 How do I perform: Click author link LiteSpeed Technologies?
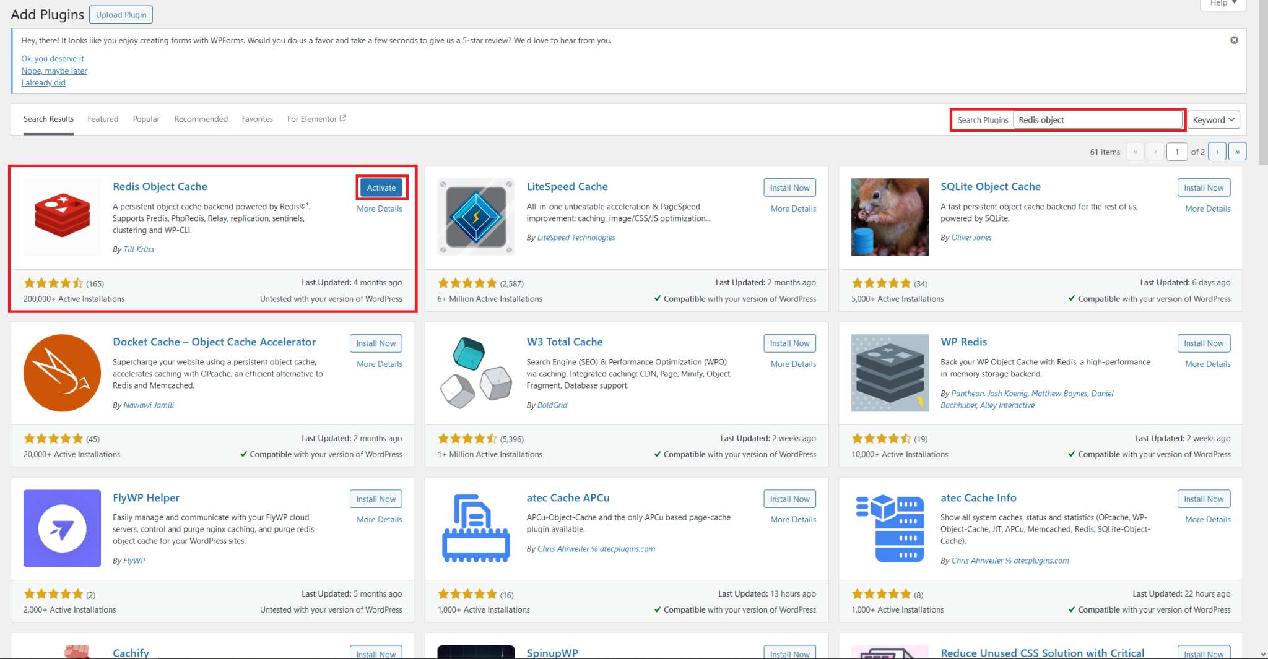(x=576, y=238)
